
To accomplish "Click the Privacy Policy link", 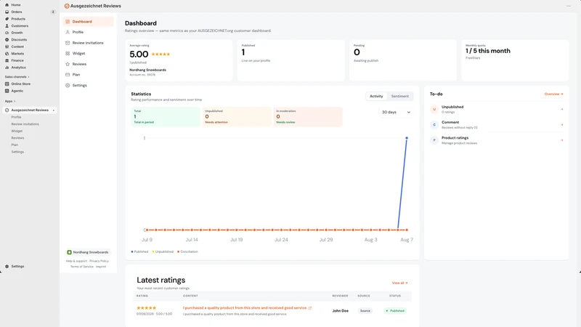I will [99, 261].
